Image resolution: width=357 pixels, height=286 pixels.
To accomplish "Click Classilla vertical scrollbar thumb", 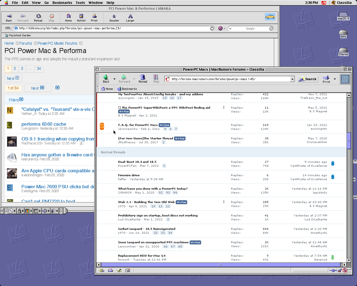I will point(349,141).
